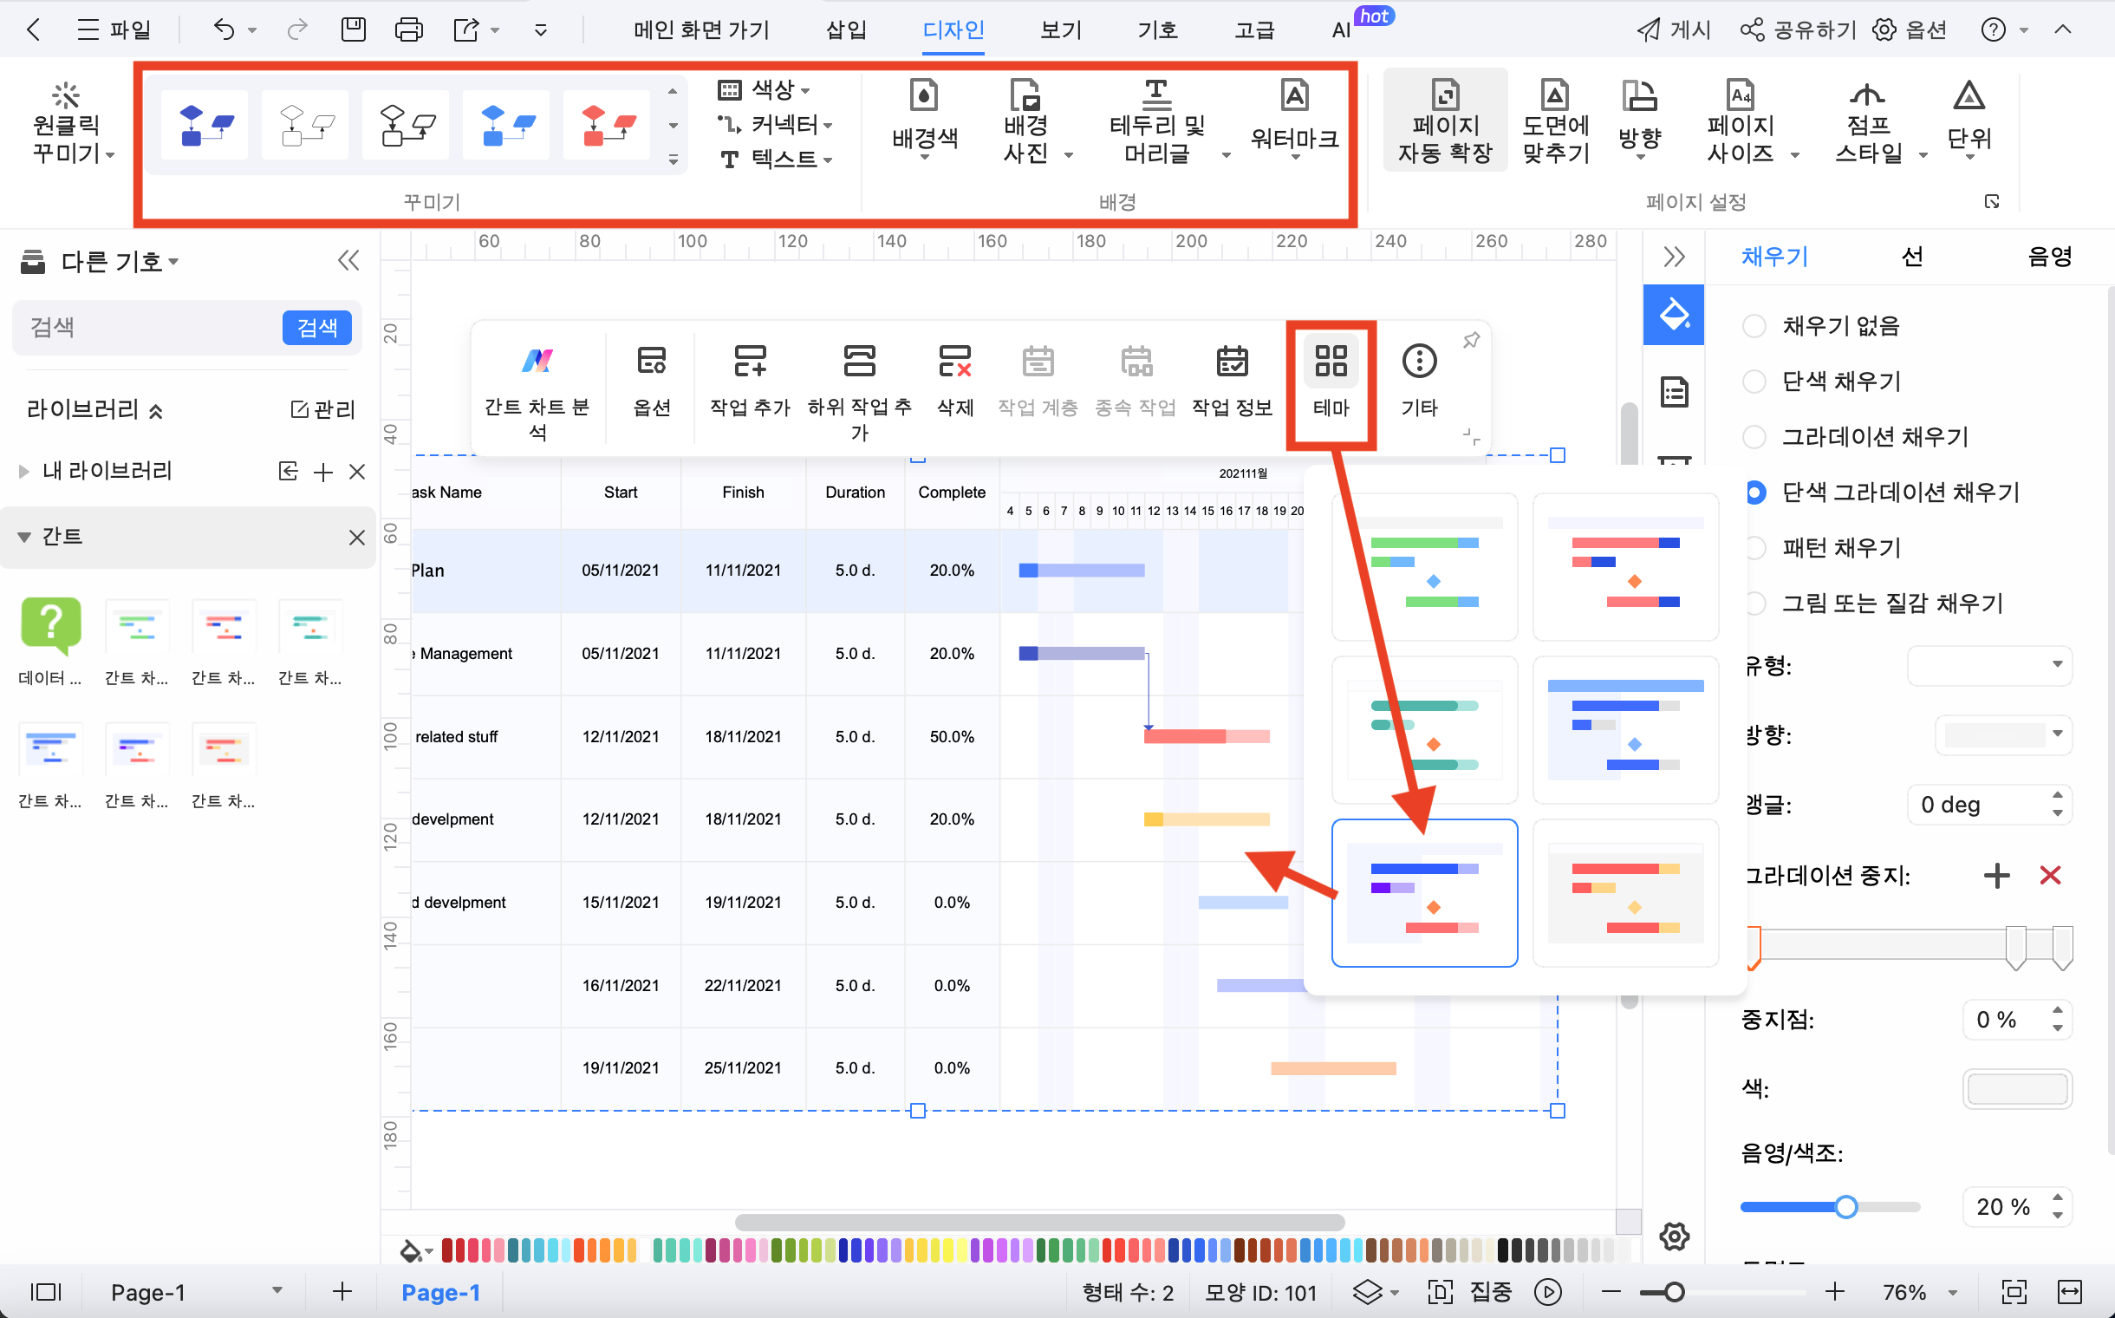
Task: Choose the red and yellow Gantt theme thumbnail
Action: pyautogui.click(x=1624, y=892)
